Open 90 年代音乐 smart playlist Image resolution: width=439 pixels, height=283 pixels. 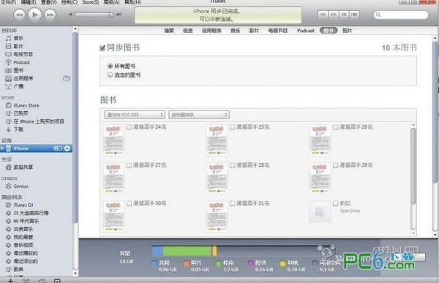pos(26,221)
